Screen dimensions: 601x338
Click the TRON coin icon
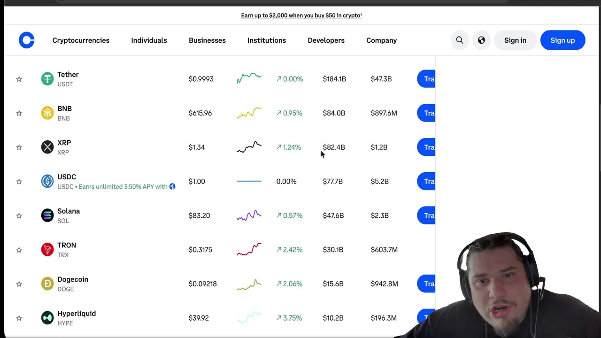47,250
